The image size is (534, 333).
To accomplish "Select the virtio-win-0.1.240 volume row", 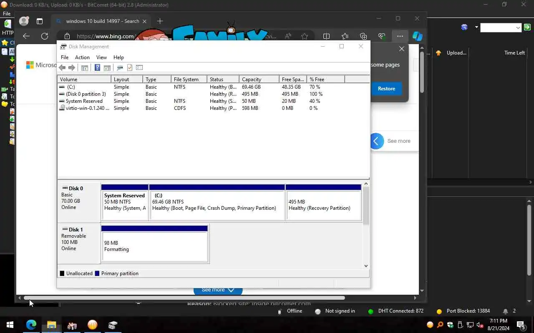I will coord(213,108).
